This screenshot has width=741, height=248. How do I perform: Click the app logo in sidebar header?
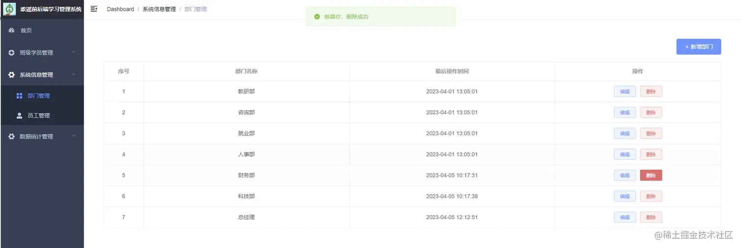tap(9, 9)
